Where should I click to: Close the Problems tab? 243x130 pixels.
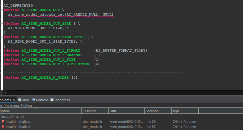(14, 100)
